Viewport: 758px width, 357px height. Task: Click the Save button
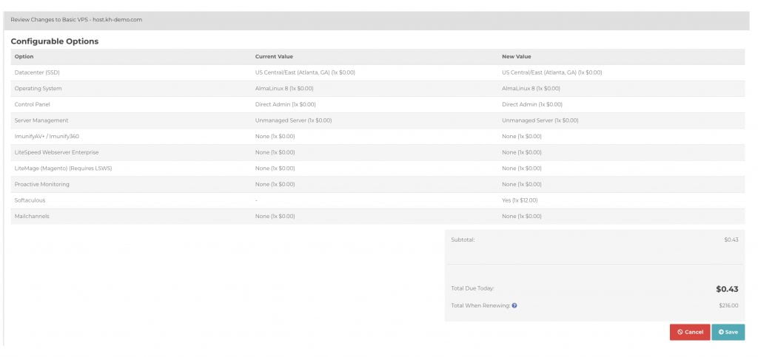[728, 332]
